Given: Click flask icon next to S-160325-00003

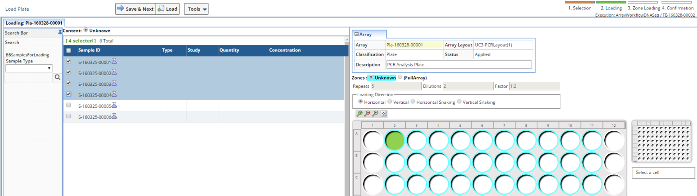Looking at the screenshot, I should pos(114,83).
